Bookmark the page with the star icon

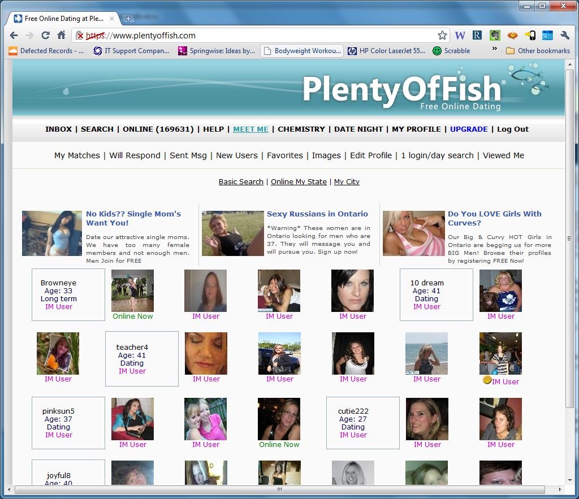click(x=442, y=36)
